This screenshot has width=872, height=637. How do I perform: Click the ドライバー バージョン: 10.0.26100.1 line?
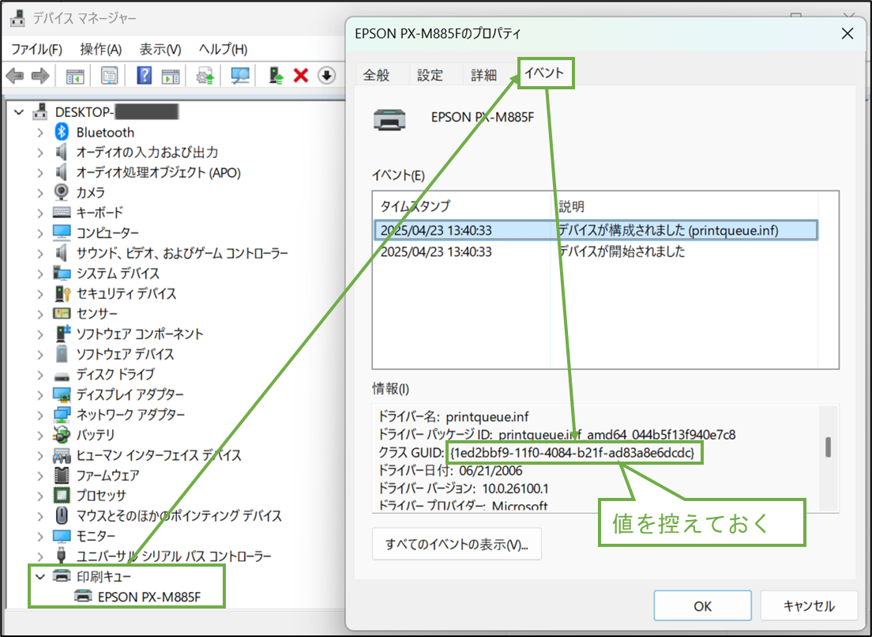pos(463,488)
